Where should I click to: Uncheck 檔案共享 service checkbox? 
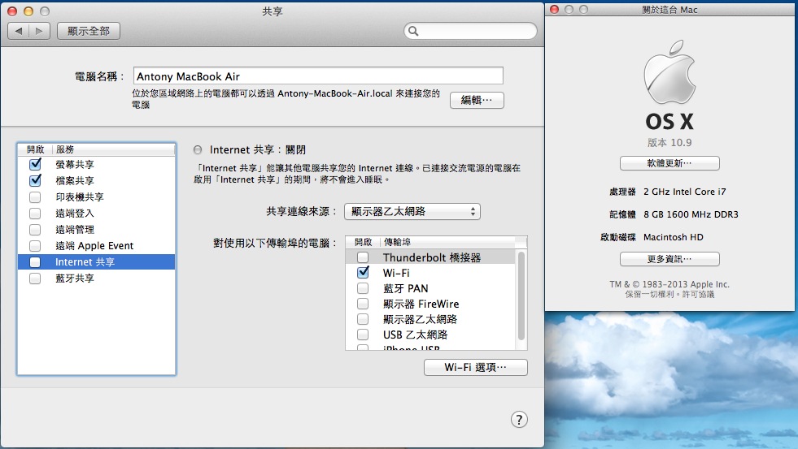35,180
